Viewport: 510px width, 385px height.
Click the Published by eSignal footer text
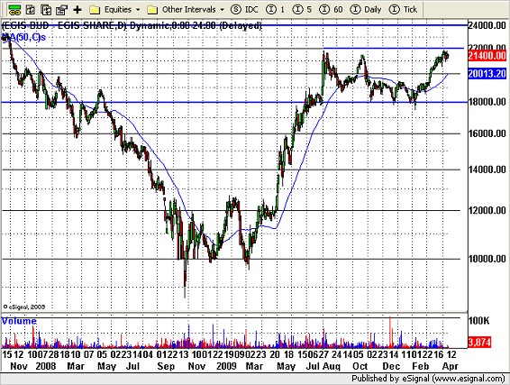click(x=428, y=379)
